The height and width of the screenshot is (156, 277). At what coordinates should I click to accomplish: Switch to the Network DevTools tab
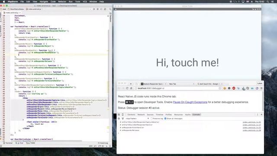(141, 114)
